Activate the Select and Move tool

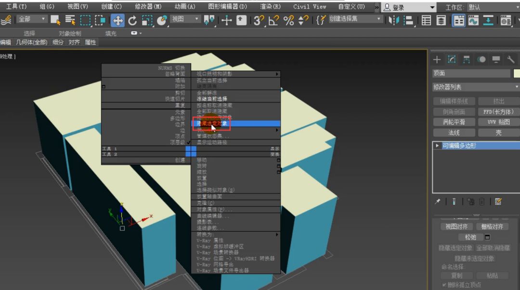coord(117,21)
